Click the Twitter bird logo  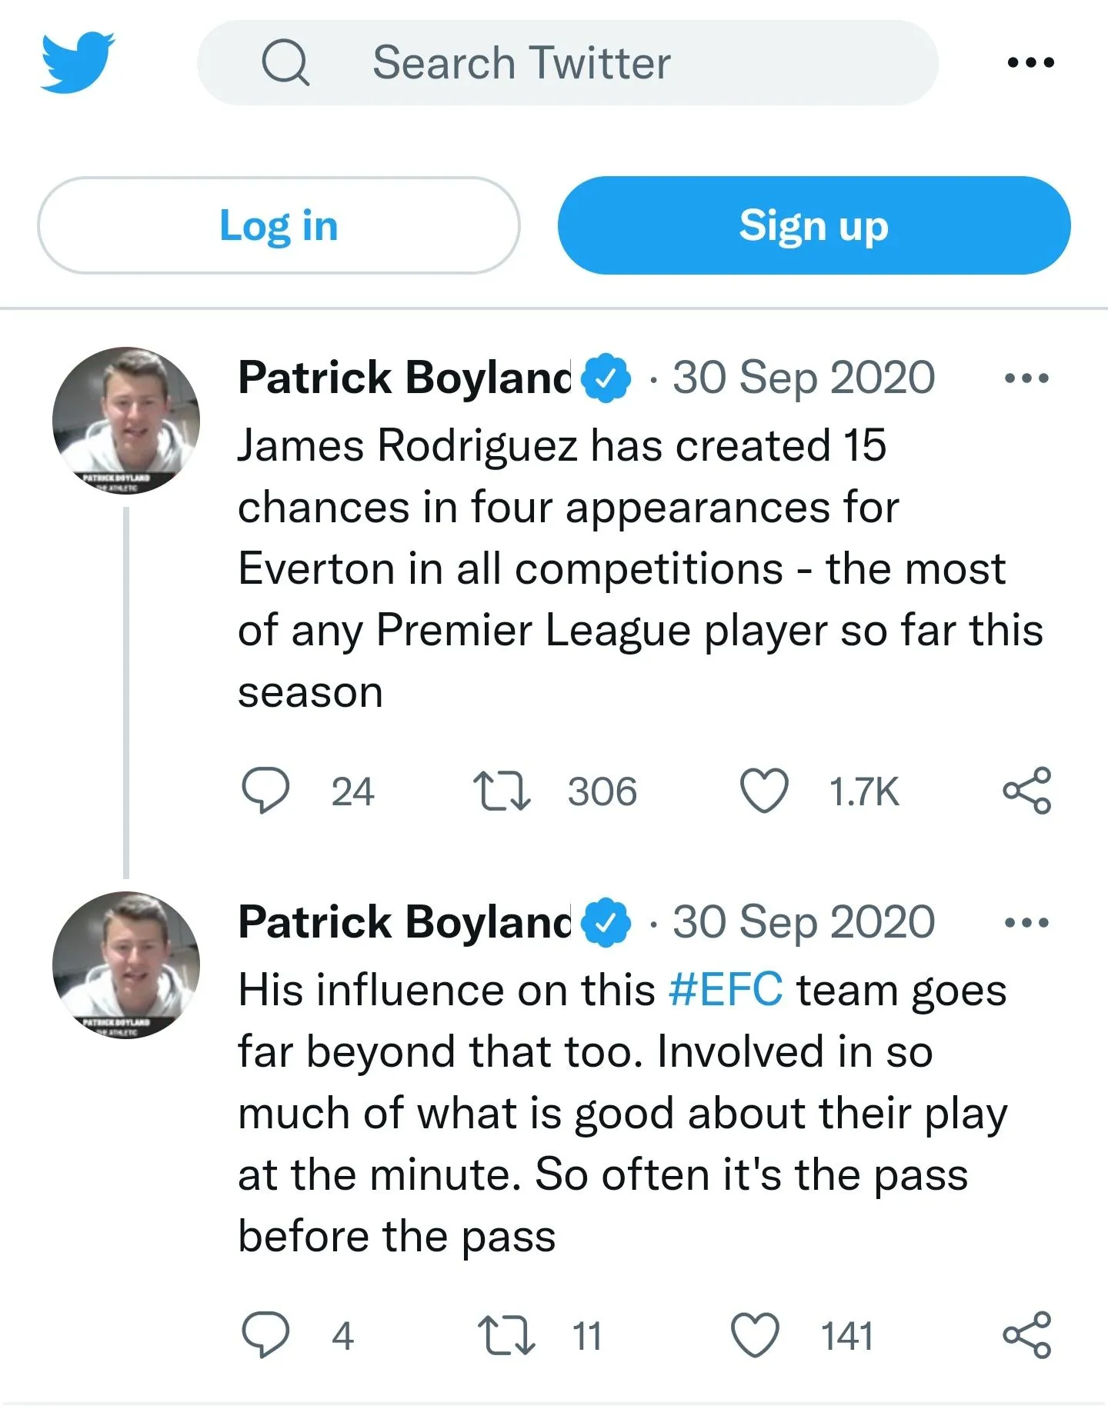point(77,62)
